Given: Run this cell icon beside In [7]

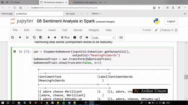Looking at the screenshot, I should [15, 52].
